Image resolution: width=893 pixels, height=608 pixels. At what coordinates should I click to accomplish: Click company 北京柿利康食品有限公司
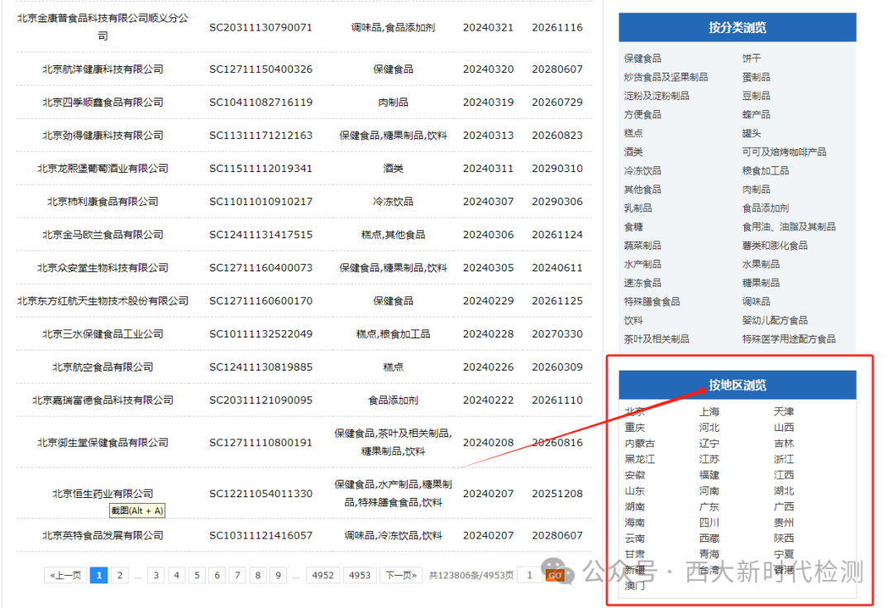tap(103, 201)
